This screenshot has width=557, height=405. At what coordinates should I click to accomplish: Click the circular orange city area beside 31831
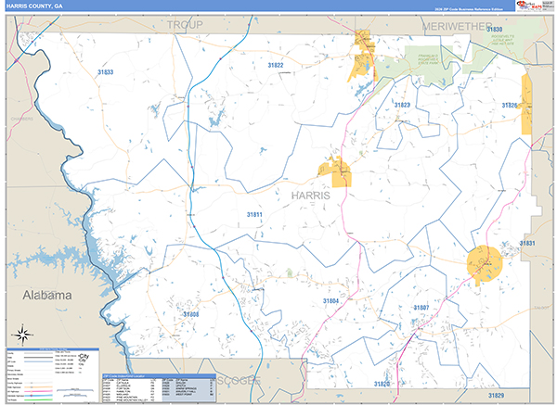pos(485,264)
